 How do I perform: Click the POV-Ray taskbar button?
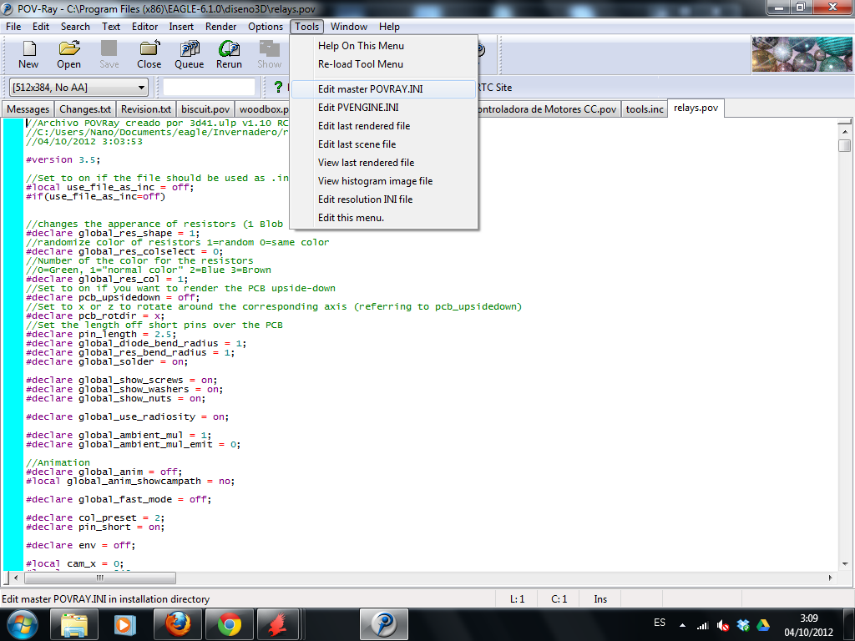tap(384, 624)
